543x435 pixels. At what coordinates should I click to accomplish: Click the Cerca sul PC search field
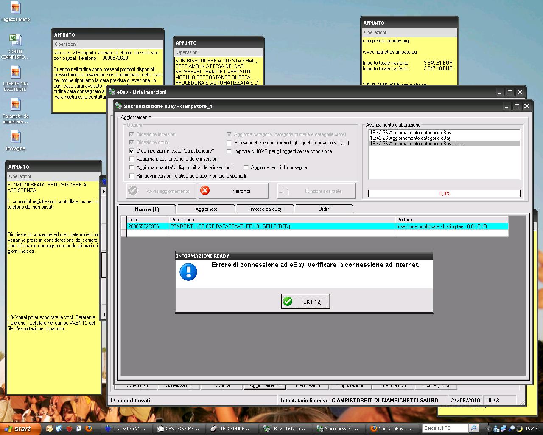[x=446, y=428]
